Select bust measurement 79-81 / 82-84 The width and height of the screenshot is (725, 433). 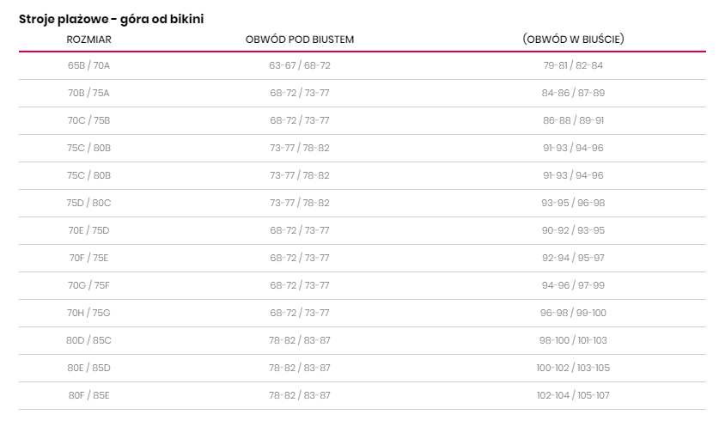click(573, 65)
